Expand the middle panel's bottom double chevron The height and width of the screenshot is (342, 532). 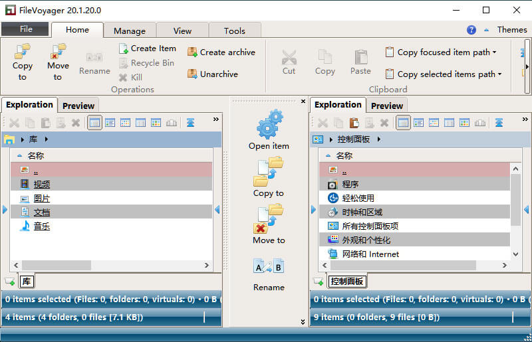coord(303,321)
